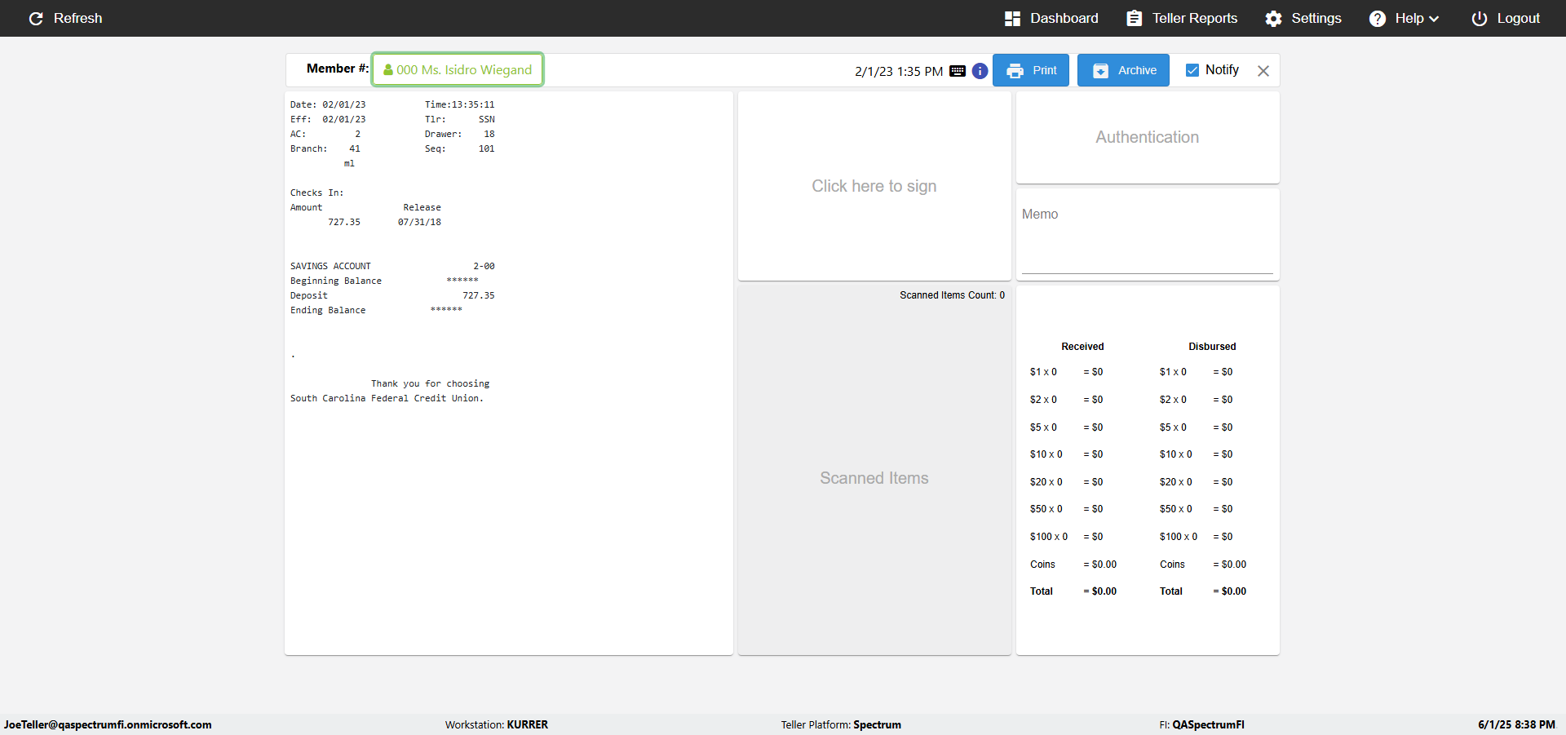Click the Received Total label
Screen dimensions: 1566x735
pyautogui.click(x=1042, y=591)
